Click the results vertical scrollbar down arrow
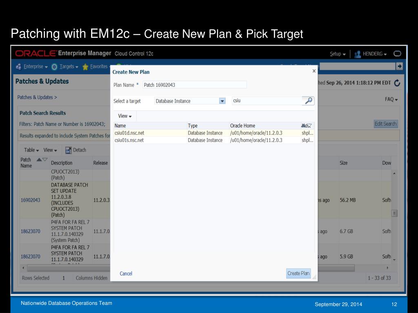The image size is (418, 313). [x=394, y=260]
